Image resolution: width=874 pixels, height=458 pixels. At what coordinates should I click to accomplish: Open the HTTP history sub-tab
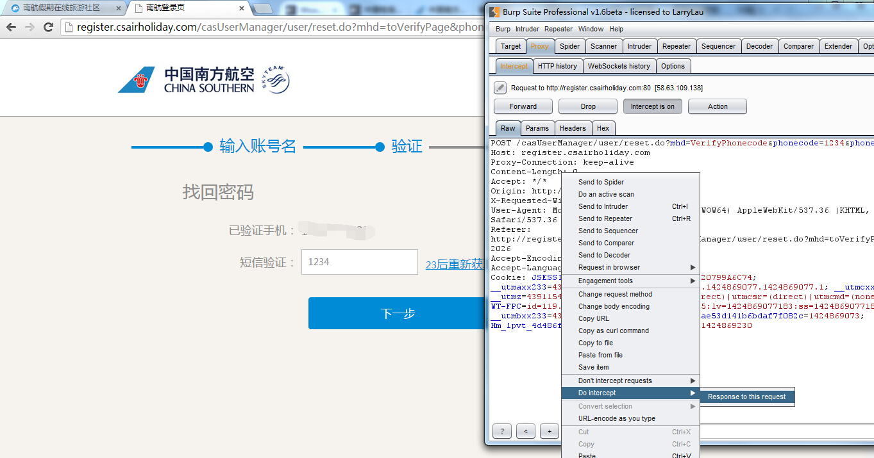[557, 66]
